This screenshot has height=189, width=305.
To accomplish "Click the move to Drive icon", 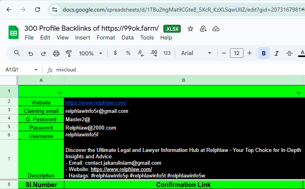I will 203,29.
